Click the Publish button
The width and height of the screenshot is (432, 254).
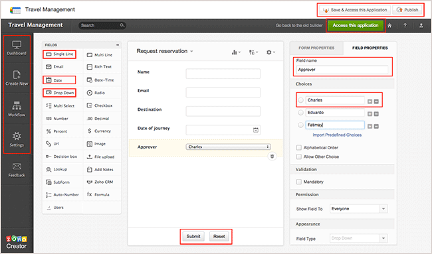point(407,10)
